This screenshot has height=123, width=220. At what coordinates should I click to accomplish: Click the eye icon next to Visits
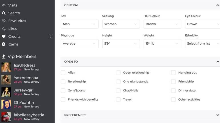pyautogui.click(x=4, y=5)
